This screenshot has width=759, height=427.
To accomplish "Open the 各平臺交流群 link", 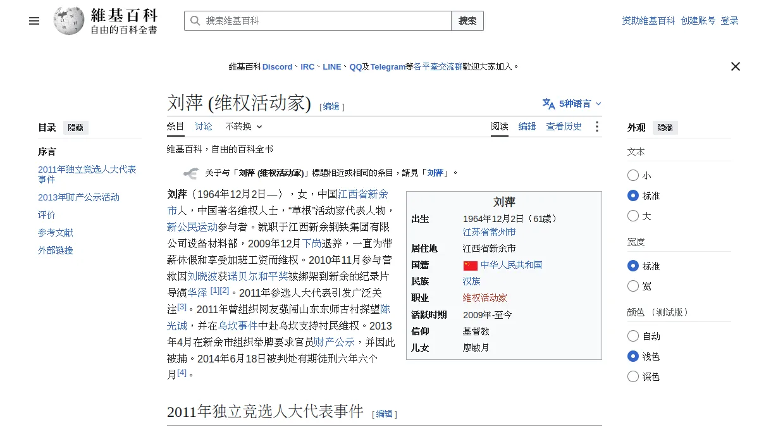I will coord(438,66).
